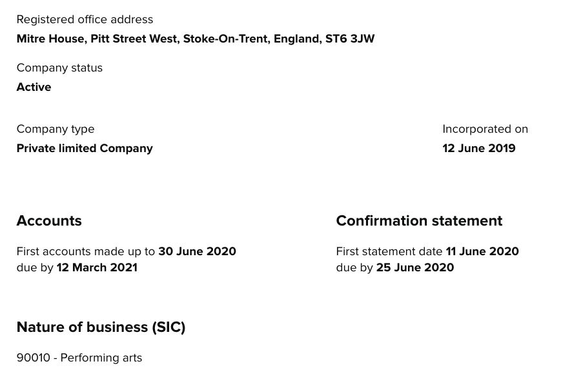Click the Confirmation statement heading

click(419, 221)
